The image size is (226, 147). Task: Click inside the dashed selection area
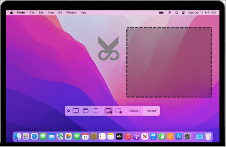(x=169, y=62)
